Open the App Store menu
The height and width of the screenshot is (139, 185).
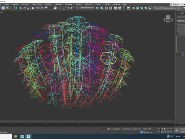(116, 4)
